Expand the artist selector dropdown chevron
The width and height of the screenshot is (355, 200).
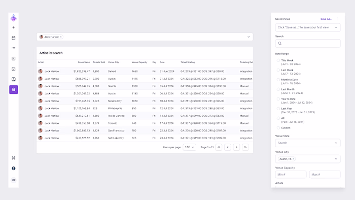[248, 37]
